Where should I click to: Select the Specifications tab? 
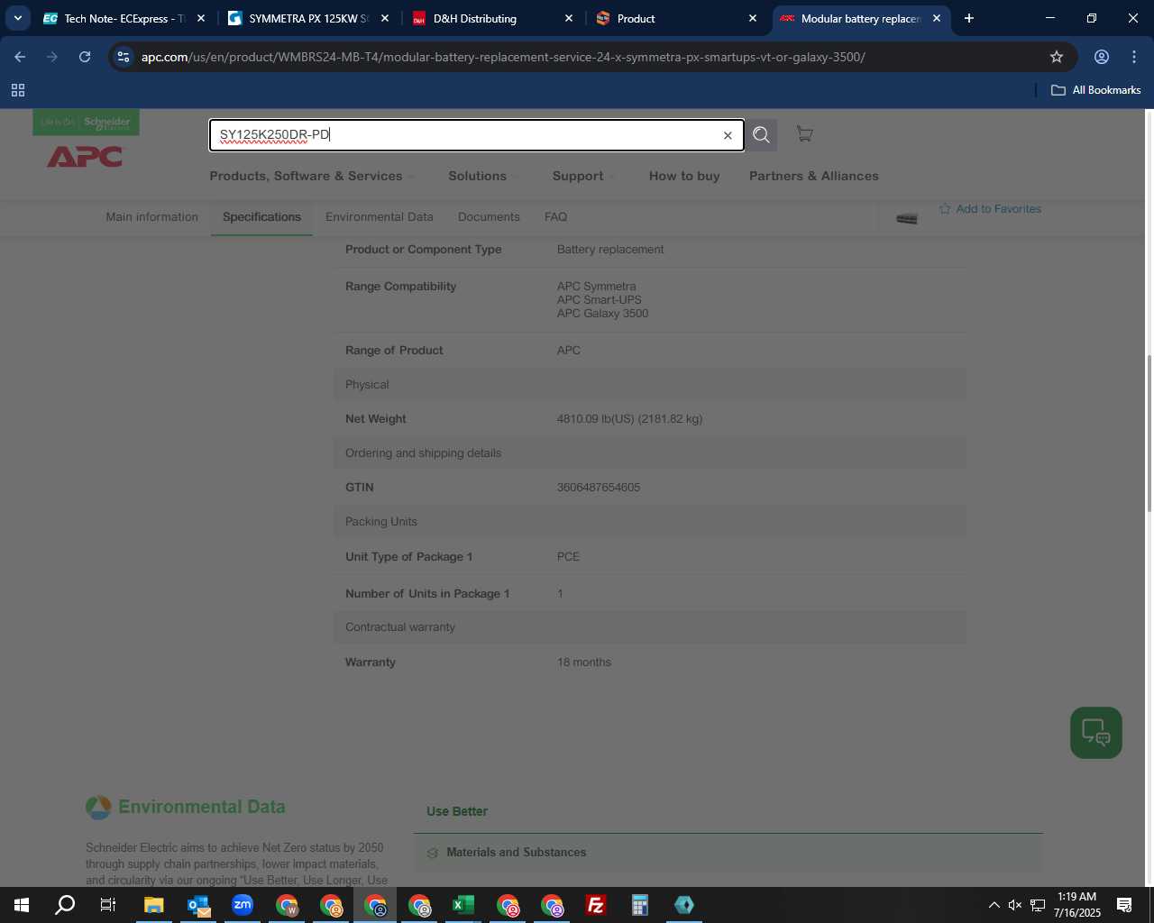point(261,217)
